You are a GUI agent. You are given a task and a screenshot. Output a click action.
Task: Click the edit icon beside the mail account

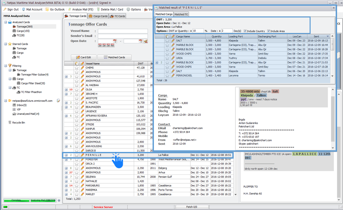(58, 101)
